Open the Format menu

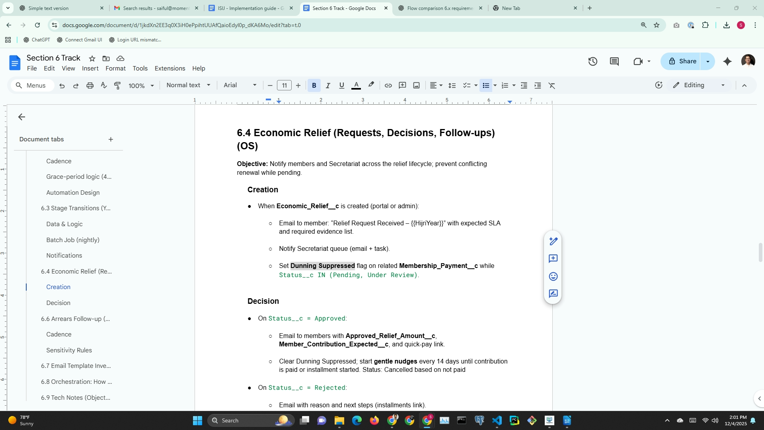tap(115, 68)
